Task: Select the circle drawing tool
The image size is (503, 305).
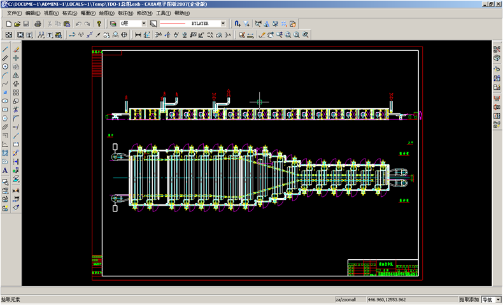Action: [x=5, y=66]
